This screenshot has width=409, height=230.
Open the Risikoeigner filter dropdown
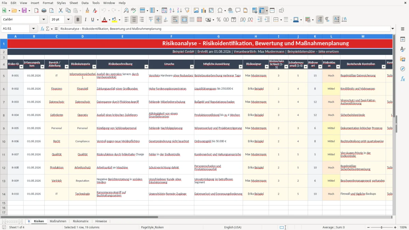267,67
